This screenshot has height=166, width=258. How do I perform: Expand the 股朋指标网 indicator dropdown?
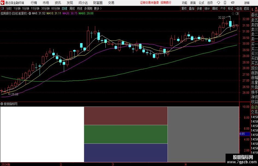(x=2, y=104)
